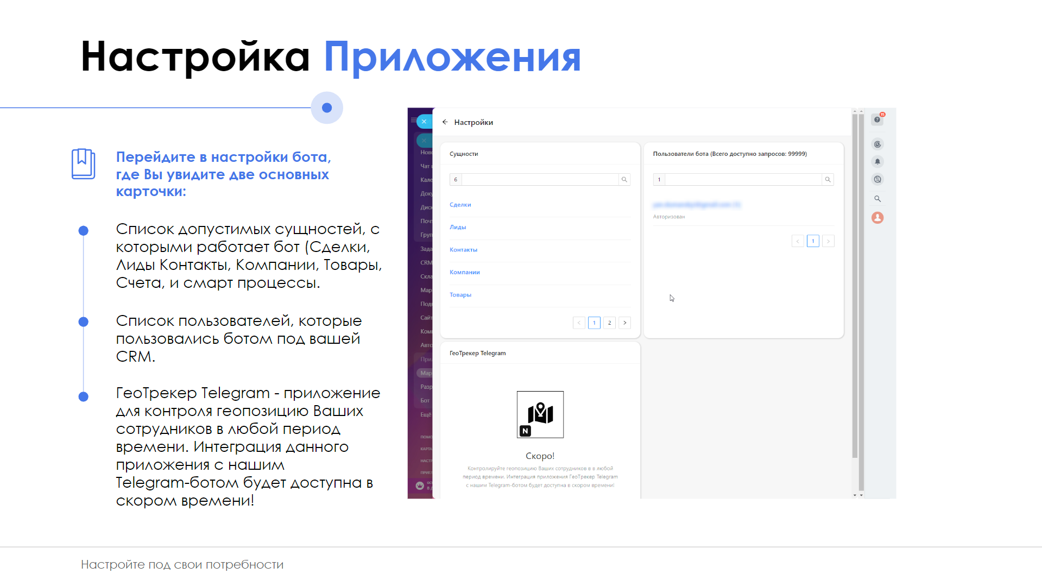The height and width of the screenshot is (586, 1042).
Task: Click previous page arrow in Сущности card
Action: 579,323
